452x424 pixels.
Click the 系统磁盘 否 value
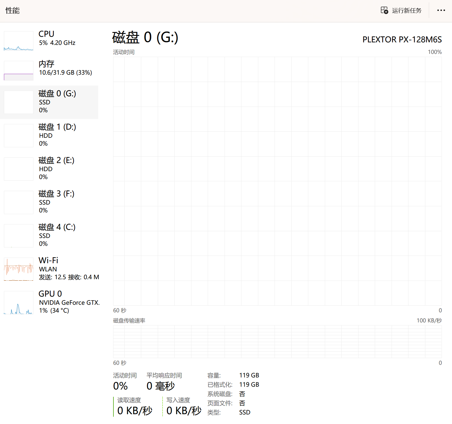pos(242,394)
